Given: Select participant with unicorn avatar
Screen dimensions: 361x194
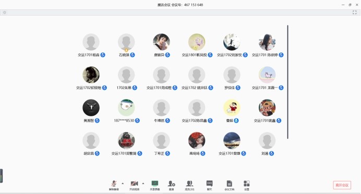Looking at the screenshot, I should pyautogui.click(x=267, y=75).
